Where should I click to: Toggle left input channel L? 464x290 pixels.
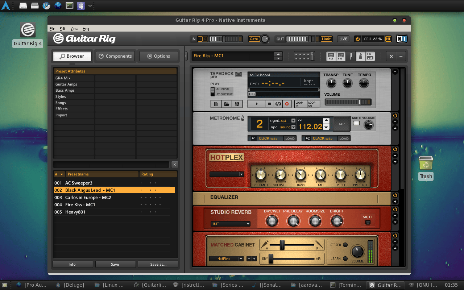[200, 39]
